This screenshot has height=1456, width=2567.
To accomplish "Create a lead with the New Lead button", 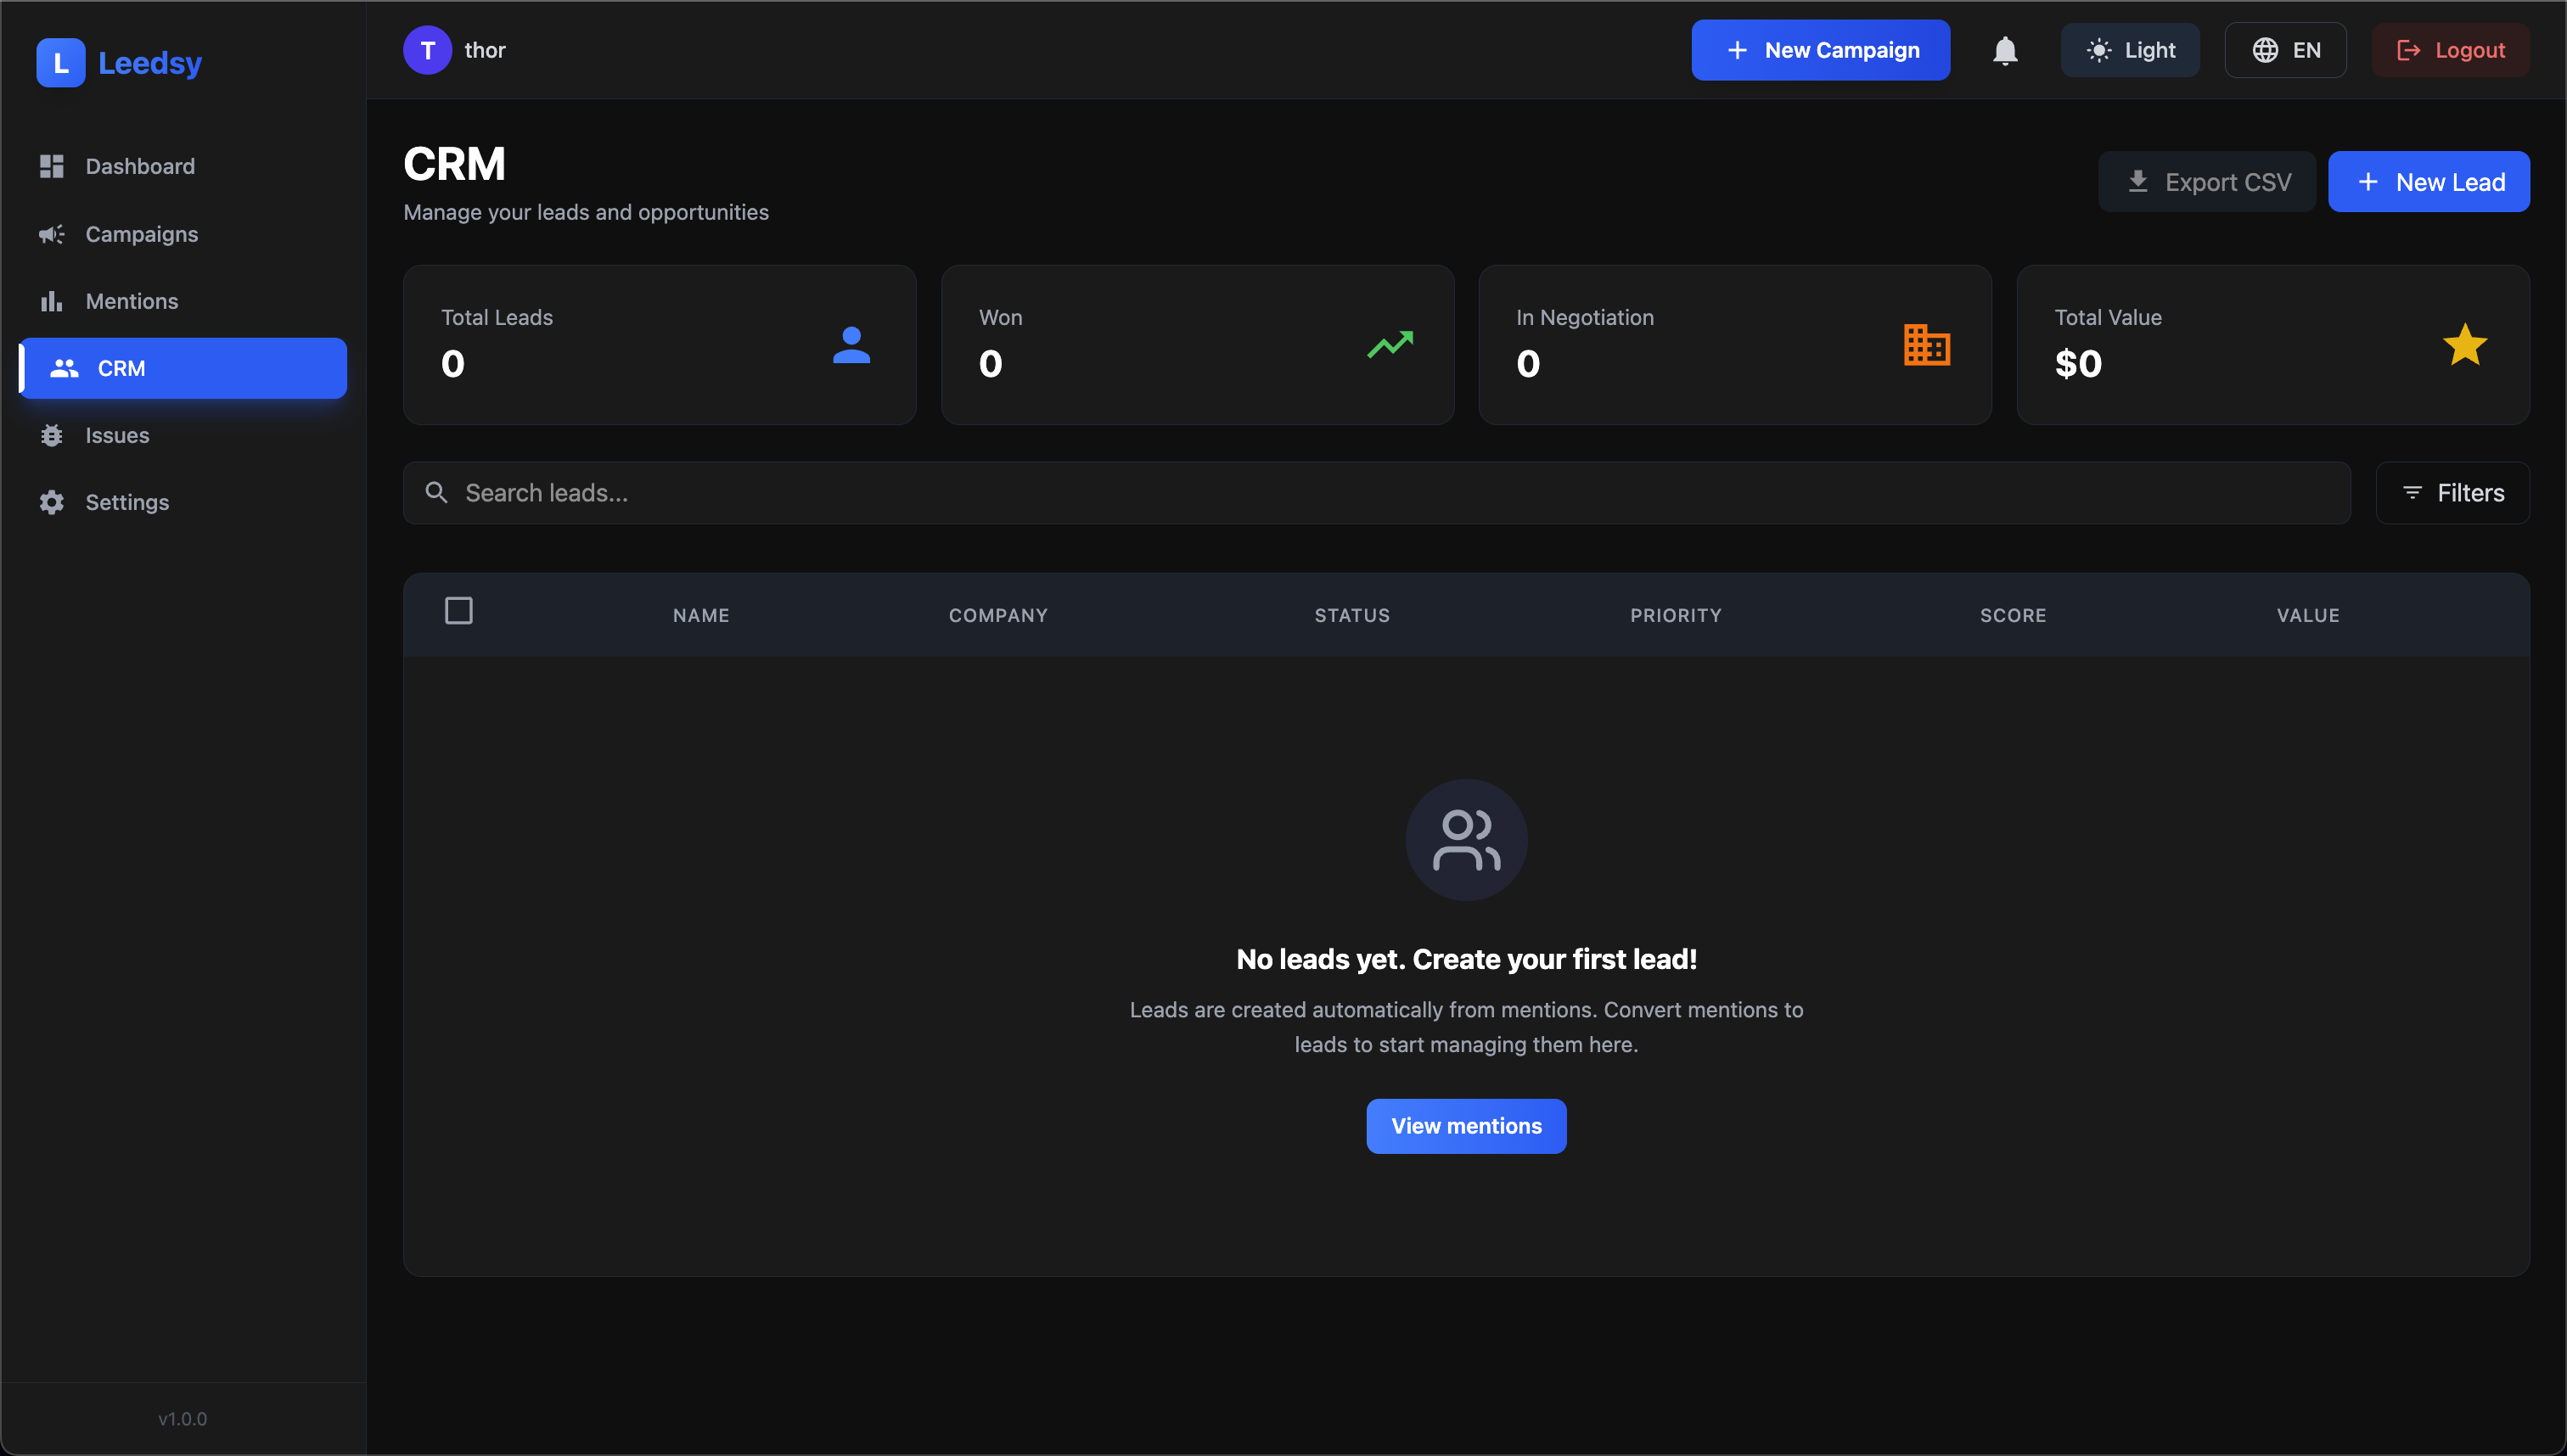I will tap(2430, 181).
